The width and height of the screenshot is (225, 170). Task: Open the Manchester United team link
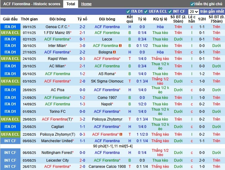coord(56,141)
